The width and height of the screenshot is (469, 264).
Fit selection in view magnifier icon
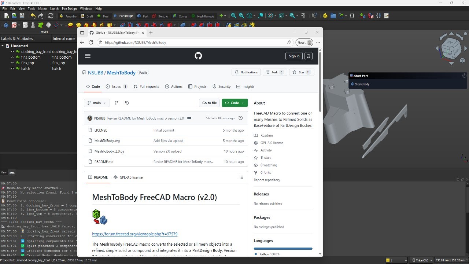click(241, 16)
